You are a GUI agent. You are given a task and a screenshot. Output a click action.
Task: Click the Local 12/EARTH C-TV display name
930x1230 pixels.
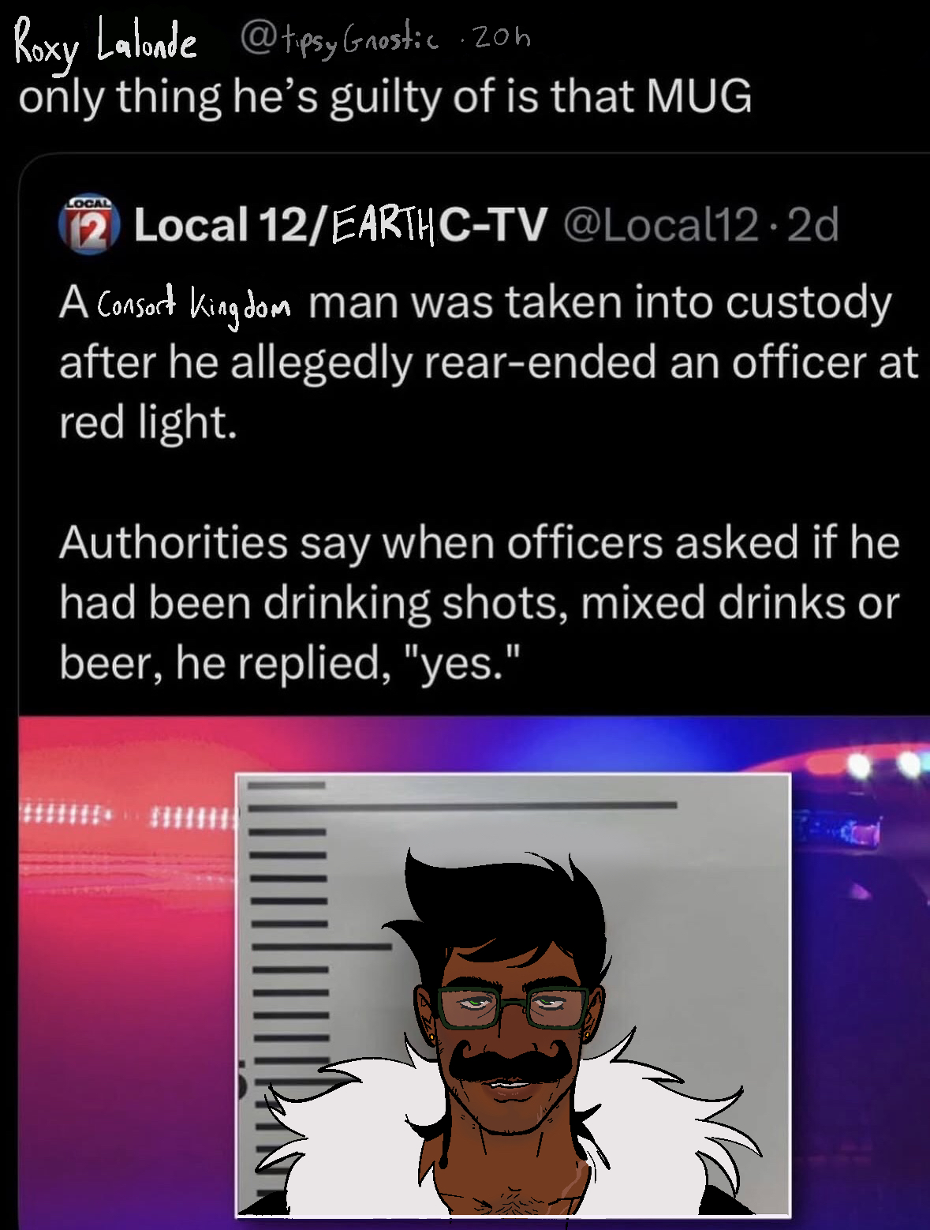340,225
